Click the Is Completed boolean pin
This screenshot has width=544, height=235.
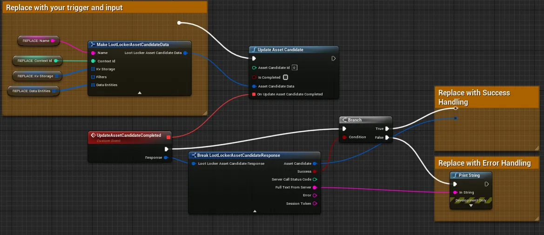254,77
